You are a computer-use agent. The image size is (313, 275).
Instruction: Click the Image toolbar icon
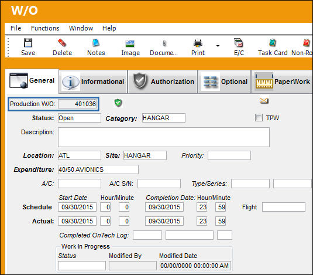tap(130, 43)
